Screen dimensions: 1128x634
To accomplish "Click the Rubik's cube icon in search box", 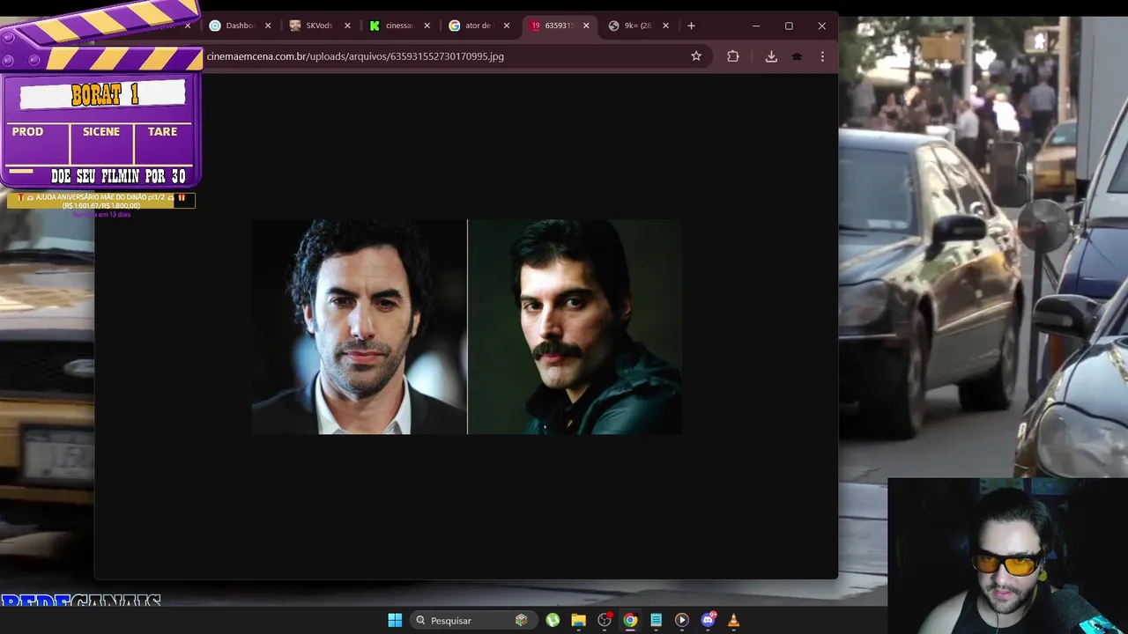I will coord(521,620).
